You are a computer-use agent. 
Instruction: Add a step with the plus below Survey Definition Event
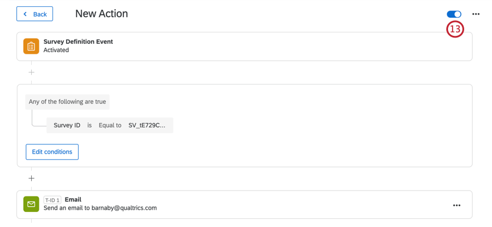pos(31,72)
